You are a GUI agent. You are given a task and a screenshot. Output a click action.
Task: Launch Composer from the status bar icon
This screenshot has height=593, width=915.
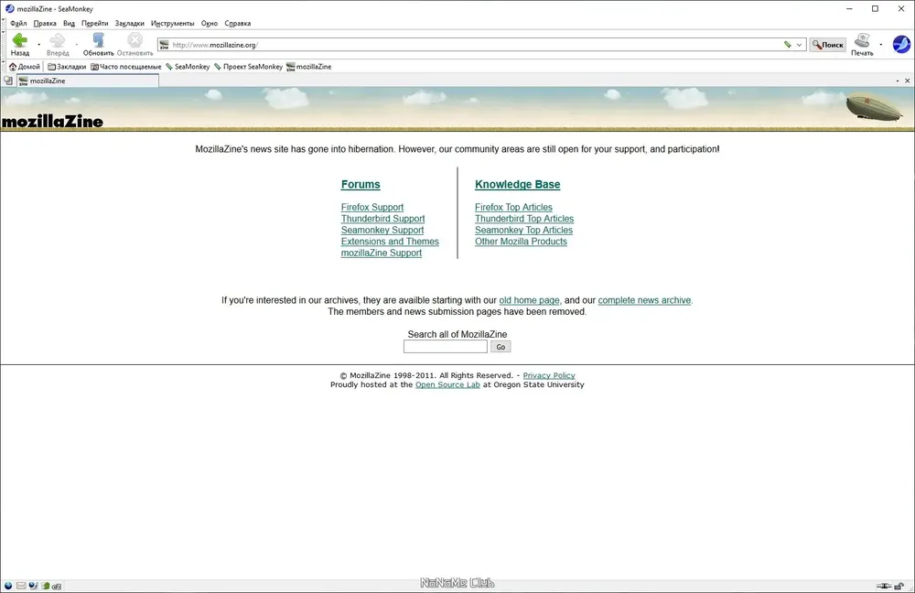pos(33,586)
